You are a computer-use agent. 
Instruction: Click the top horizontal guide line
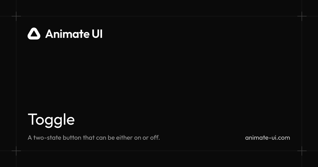click(159, 16)
